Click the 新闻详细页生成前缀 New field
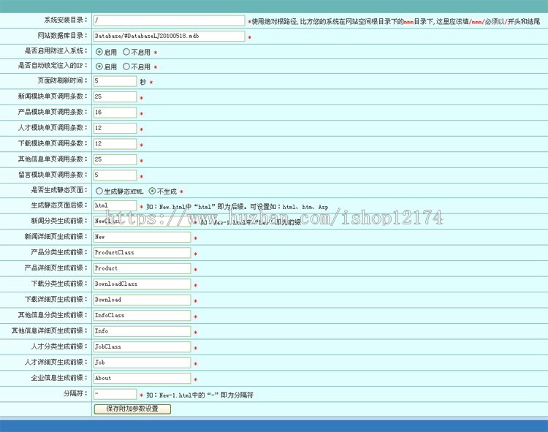548x432 pixels. tap(142, 238)
